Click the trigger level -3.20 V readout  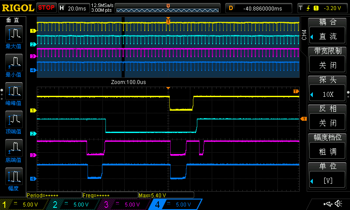[332, 8]
